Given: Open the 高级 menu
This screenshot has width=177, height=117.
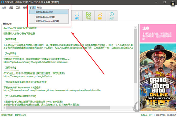Looking at the screenshot, I should pos(25,8).
